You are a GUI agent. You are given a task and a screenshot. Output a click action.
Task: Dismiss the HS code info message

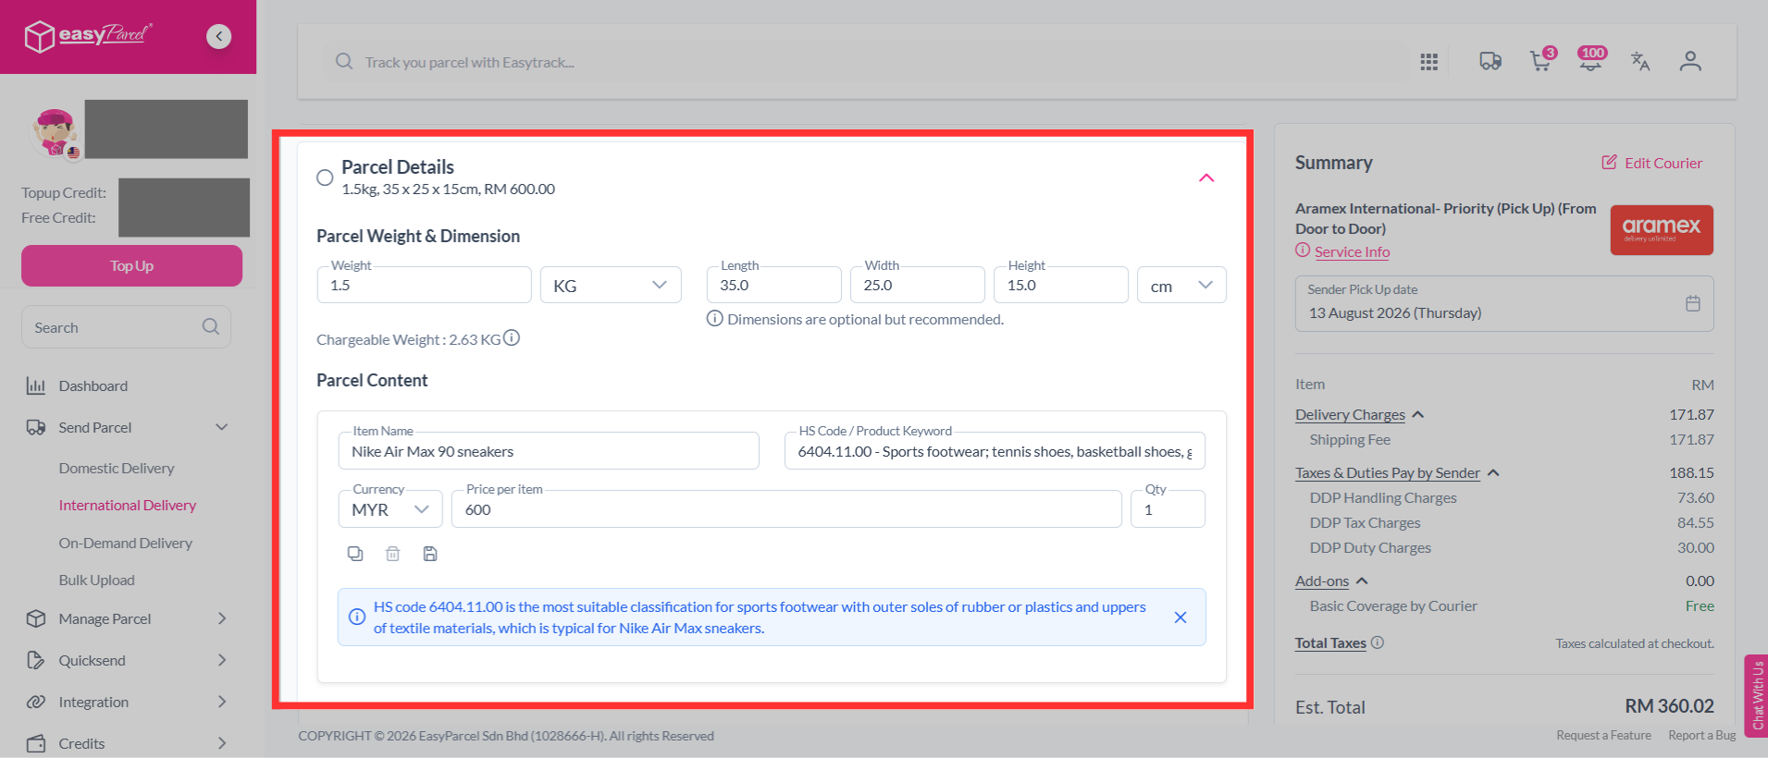(1181, 617)
